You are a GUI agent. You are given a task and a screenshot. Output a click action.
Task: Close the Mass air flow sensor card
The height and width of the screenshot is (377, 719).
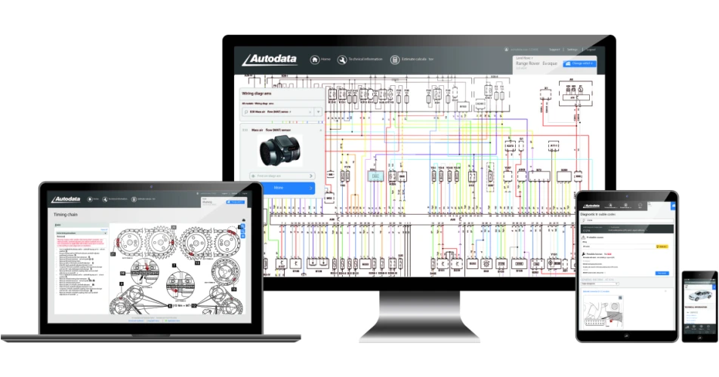tap(320, 130)
